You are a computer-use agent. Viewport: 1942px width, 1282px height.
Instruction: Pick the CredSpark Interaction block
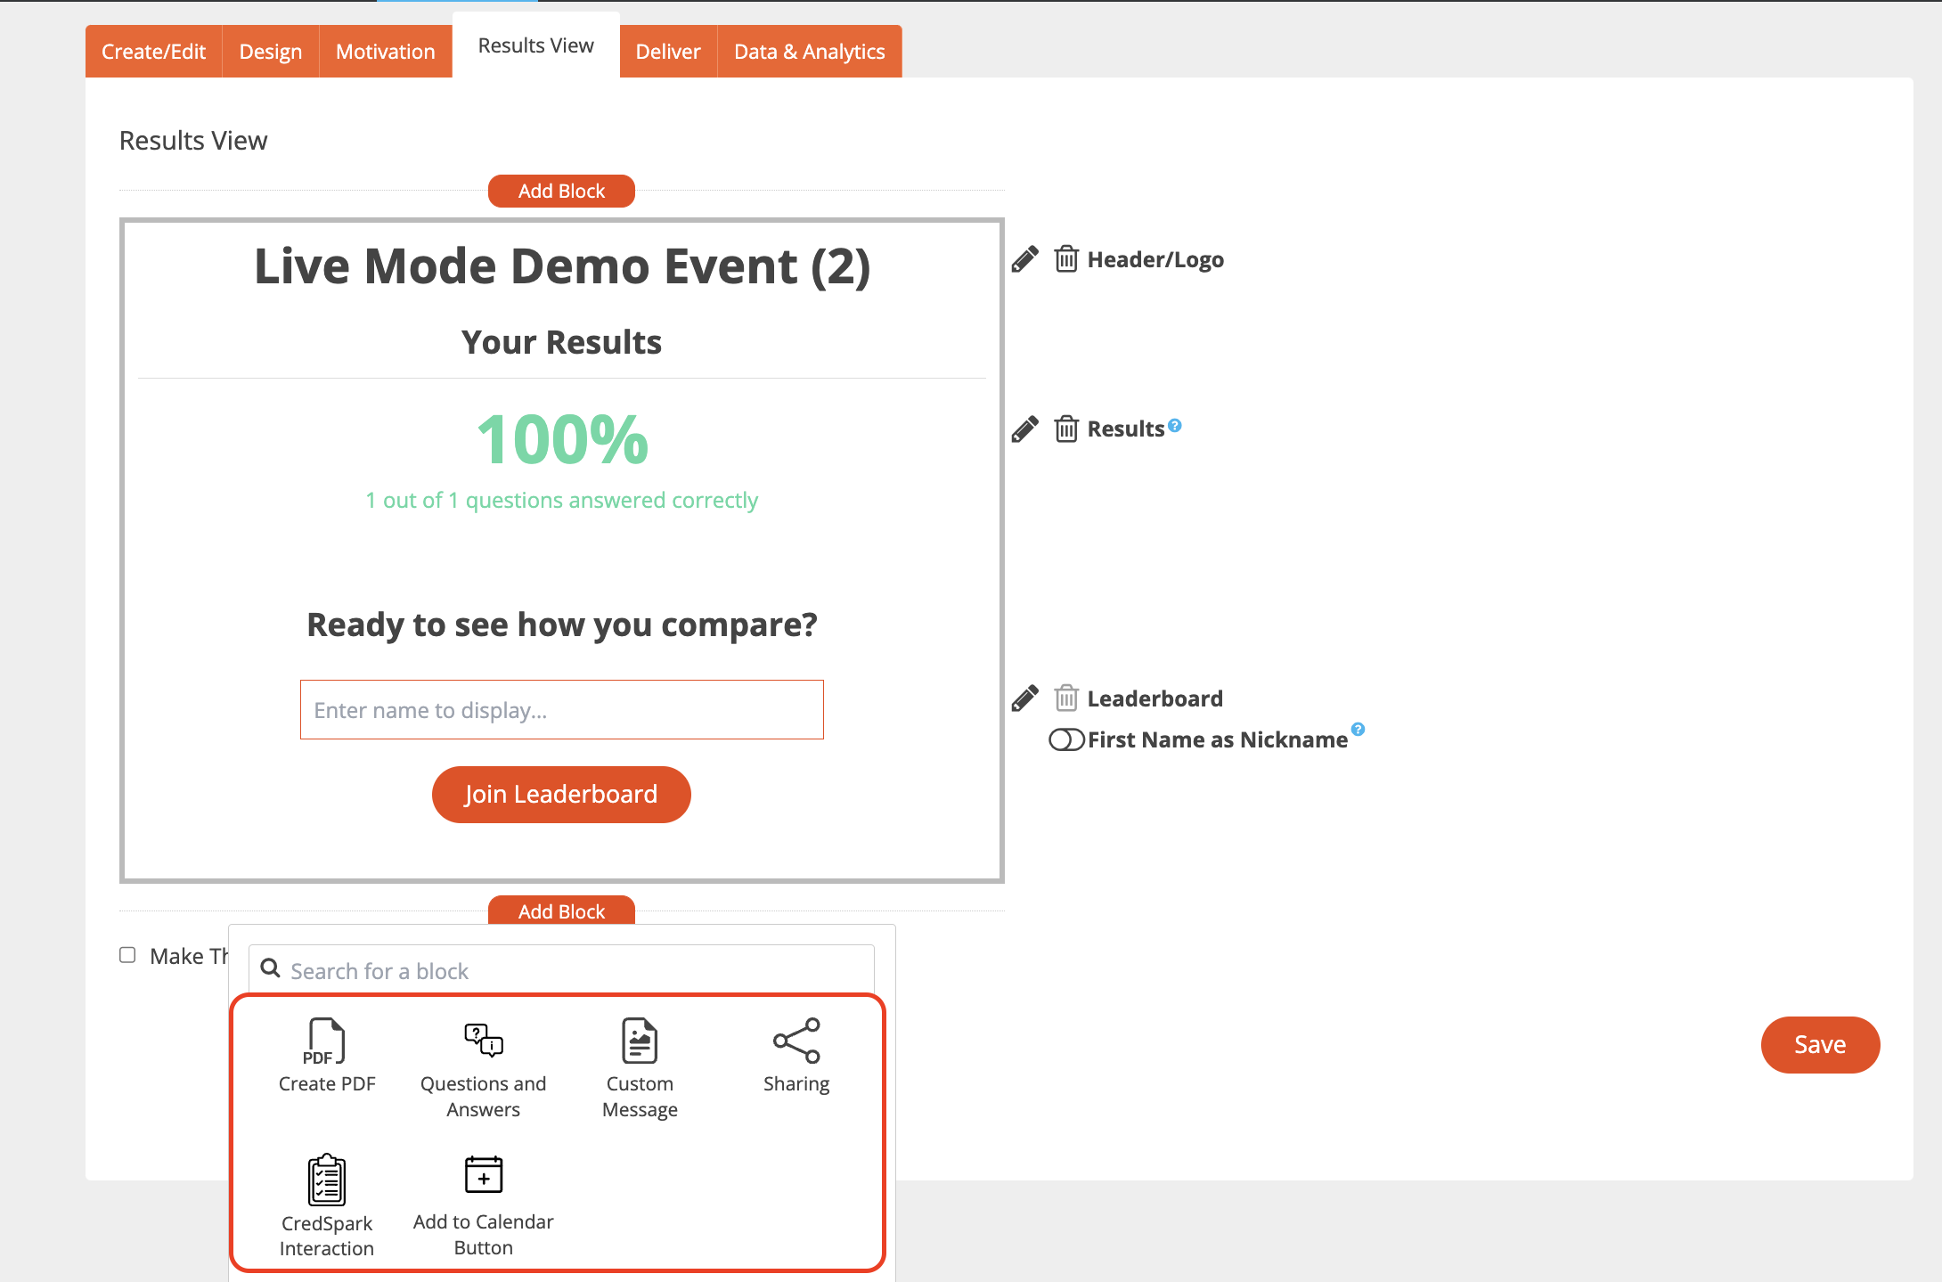tap(326, 1180)
